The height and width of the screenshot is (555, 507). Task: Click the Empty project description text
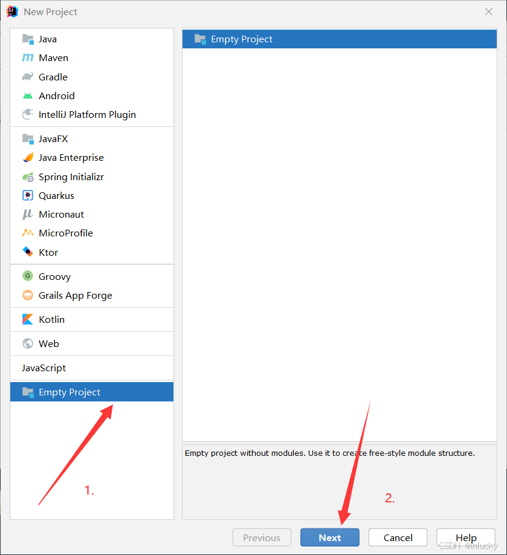330,453
